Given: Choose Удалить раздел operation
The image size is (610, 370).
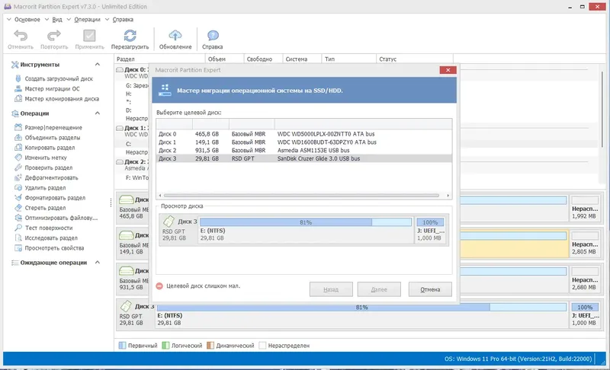Looking at the screenshot, I should click(45, 188).
